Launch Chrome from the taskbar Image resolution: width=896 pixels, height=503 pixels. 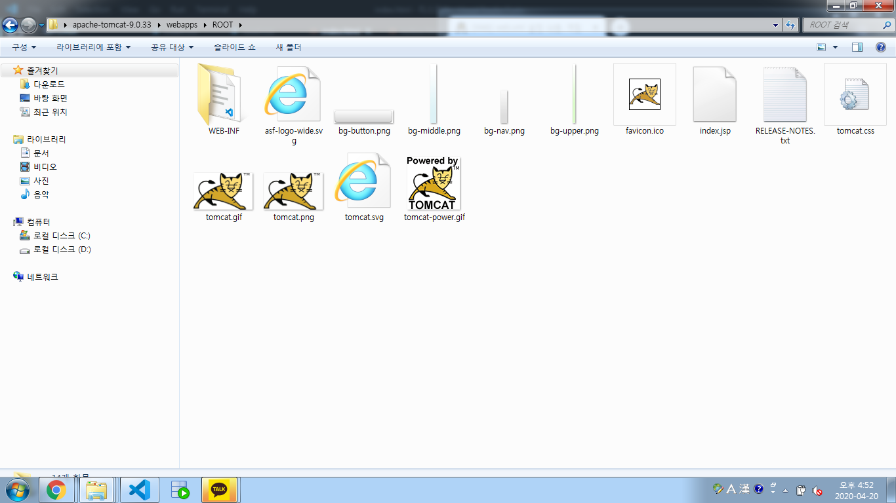pos(56,490)
